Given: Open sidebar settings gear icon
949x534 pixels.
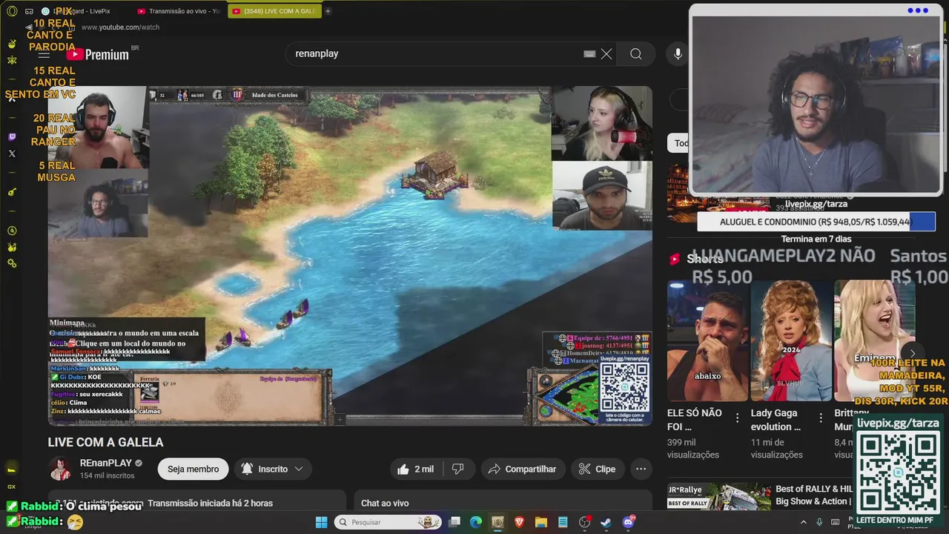Looking at the screenshot, I should [x=12, y=263].
